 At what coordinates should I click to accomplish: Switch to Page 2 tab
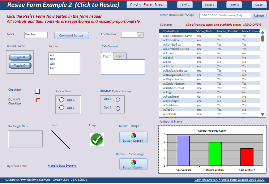(x=120, y=56)
